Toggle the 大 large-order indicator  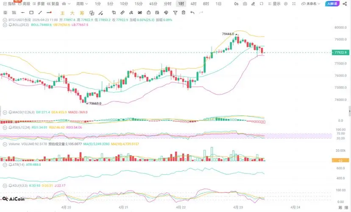coord(72,13)
